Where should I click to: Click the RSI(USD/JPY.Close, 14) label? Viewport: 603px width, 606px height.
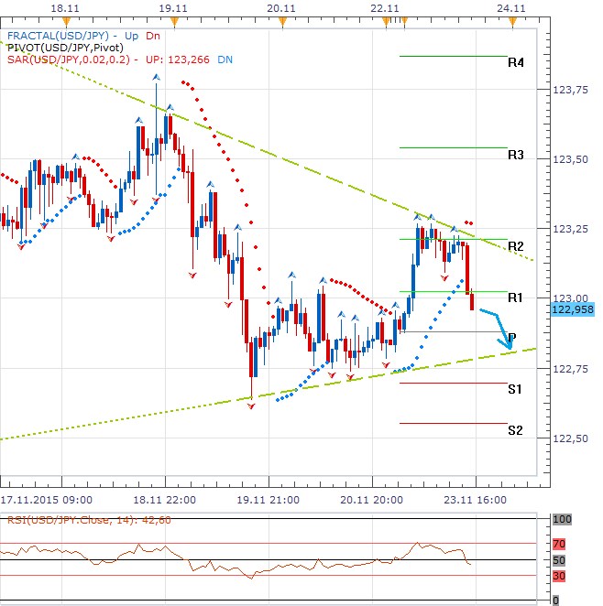pos(89,520)
